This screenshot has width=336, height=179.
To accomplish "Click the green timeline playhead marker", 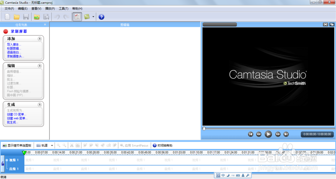I will 24,153.
